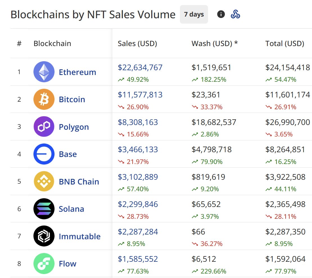
Task: Click the Immutable logo icon
Action: click(44, 236)
